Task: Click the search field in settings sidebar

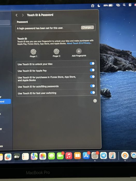Action: pyautogui.click(x=5, y=22)
